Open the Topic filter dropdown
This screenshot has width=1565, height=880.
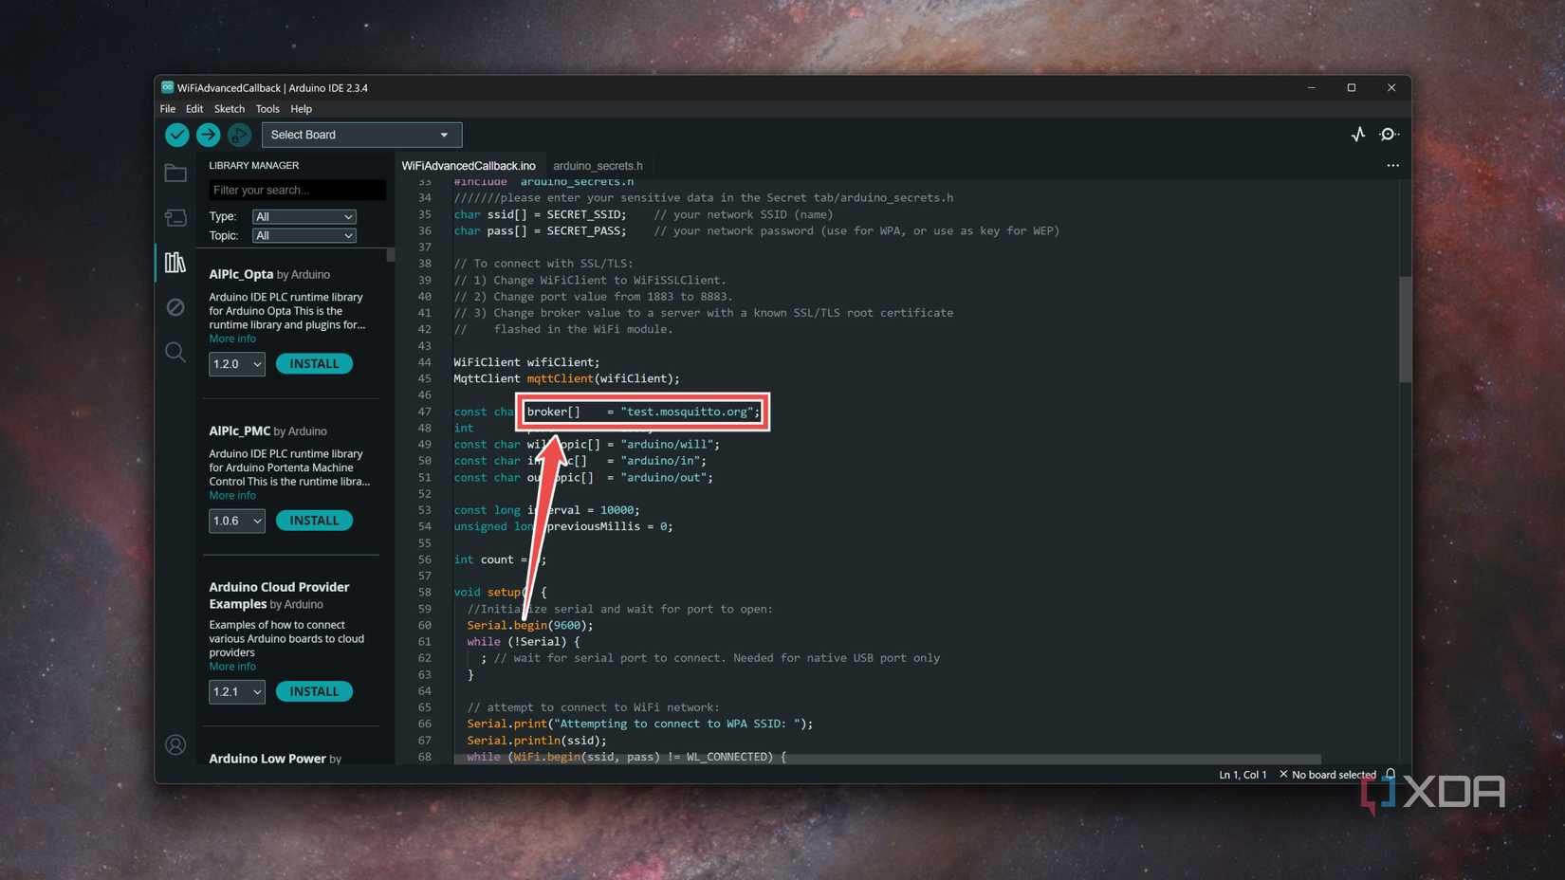[304, 235]
